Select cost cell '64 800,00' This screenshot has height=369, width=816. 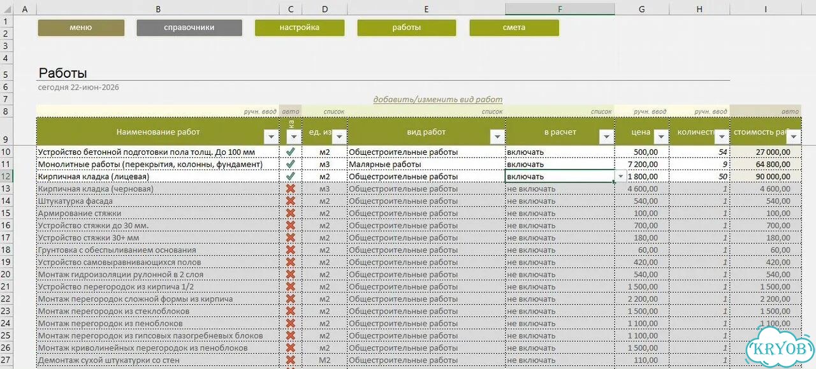(x=765, y=164)
